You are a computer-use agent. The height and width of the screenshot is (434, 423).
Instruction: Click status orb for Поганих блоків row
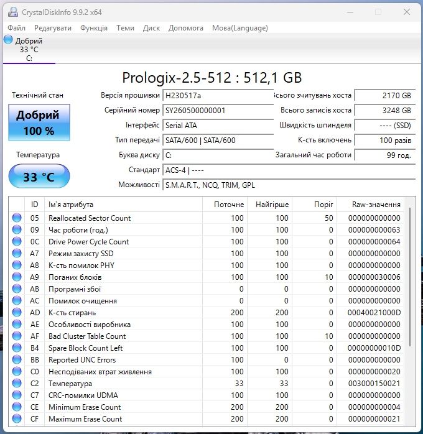coord(17,277)
